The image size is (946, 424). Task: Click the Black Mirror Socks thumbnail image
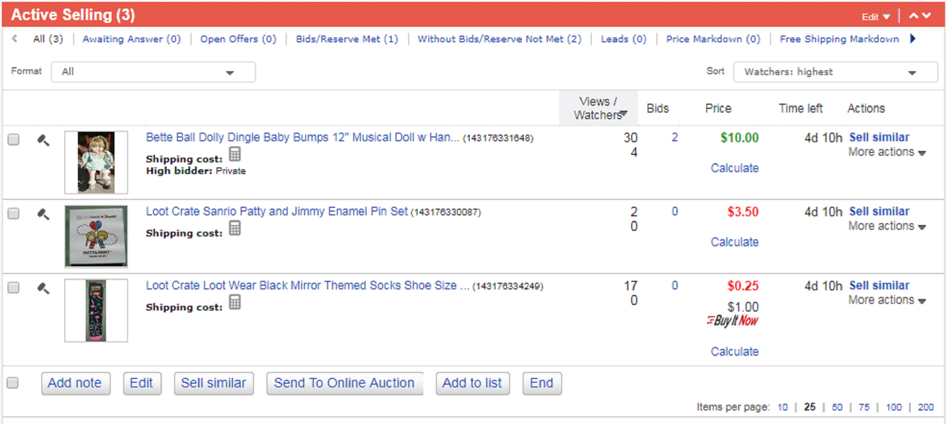(96, 311)
